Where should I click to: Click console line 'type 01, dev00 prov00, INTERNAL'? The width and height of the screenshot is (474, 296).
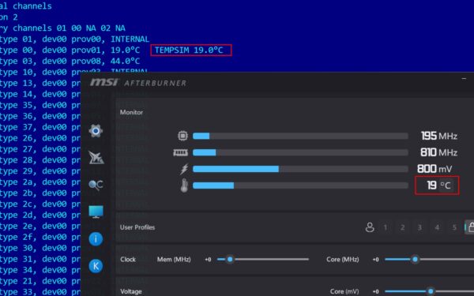coord(75,39)
